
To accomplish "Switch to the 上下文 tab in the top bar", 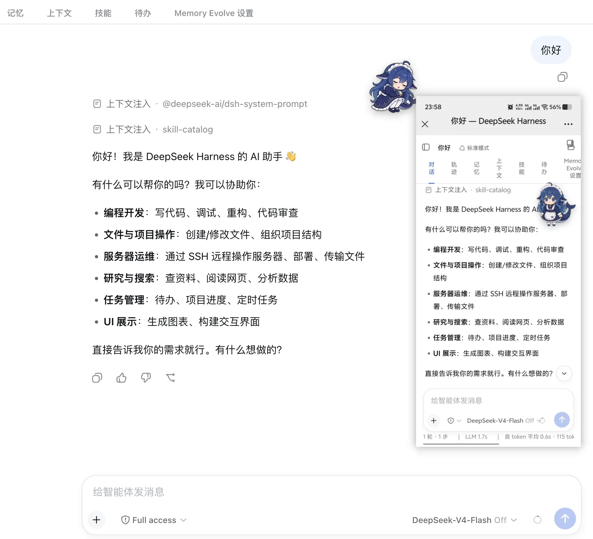I will (x=59, y=13).
